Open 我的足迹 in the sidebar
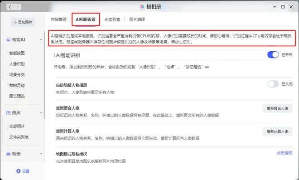299x180 pixels. click(x=17, y=85)
